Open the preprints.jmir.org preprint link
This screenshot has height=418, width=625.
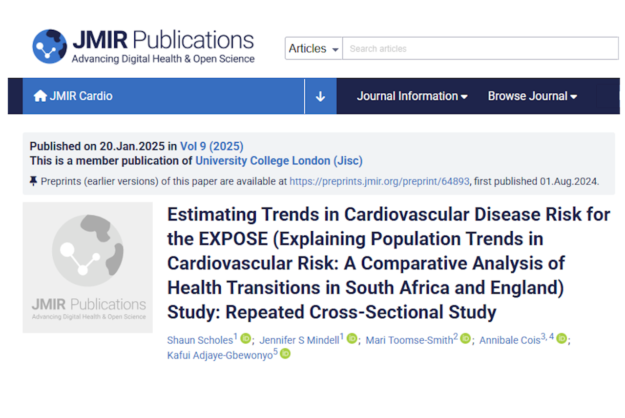tap(379, 181)
